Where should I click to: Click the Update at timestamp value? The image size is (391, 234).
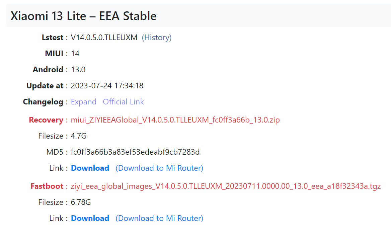[107, 86]
